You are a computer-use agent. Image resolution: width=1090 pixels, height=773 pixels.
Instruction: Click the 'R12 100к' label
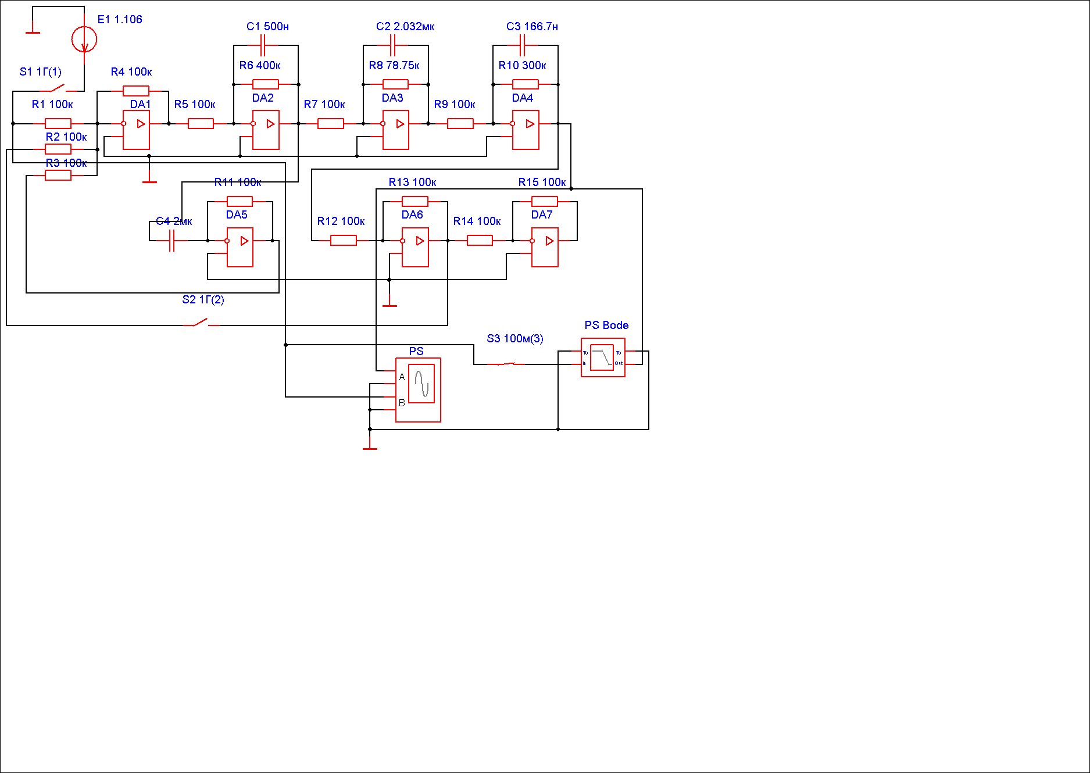pos(341,221)
